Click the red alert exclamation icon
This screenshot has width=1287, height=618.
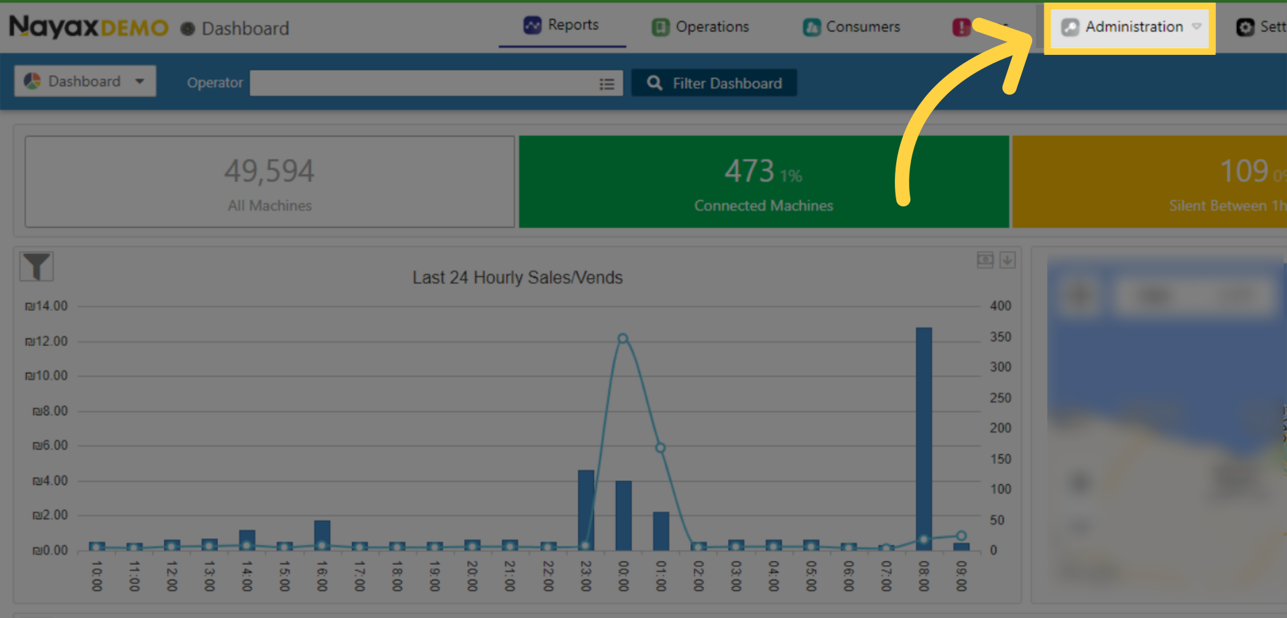point(961,27)
